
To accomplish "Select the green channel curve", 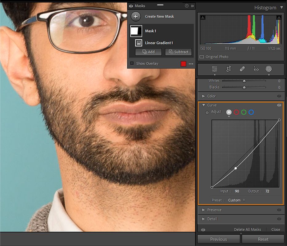I will (243, 112).
